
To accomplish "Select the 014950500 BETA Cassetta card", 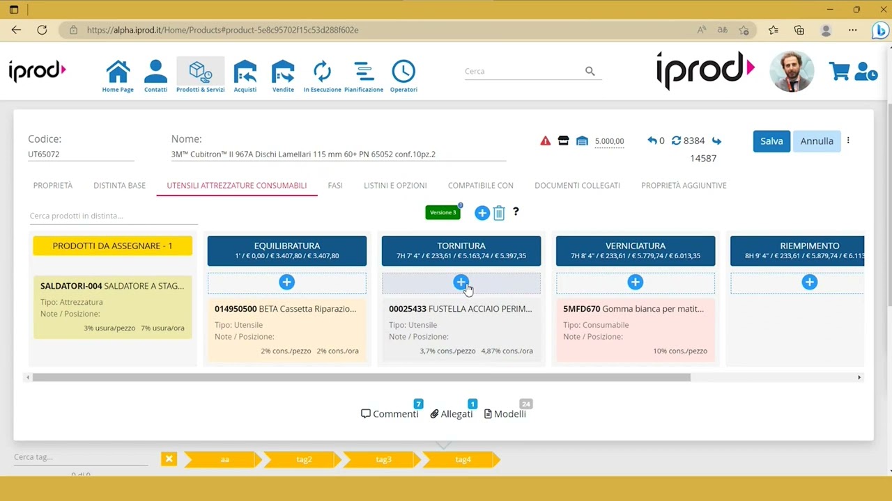I will [286, 330].
